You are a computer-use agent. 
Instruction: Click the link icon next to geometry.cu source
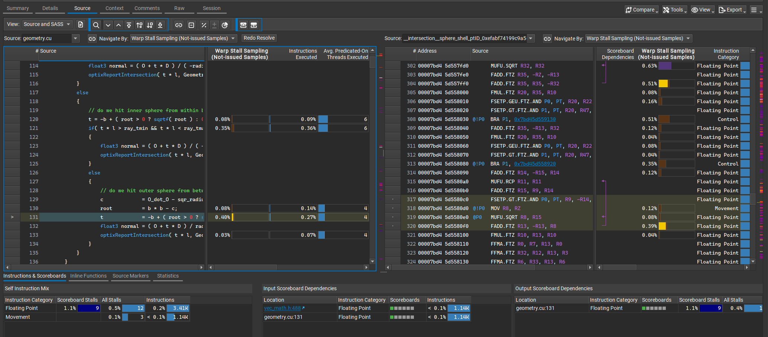[x=92, y=38]
